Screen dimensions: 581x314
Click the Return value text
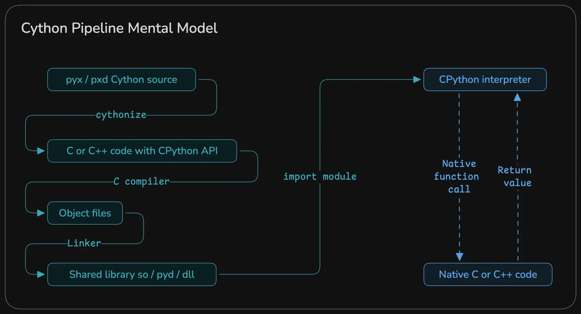[x=515, y=176]
